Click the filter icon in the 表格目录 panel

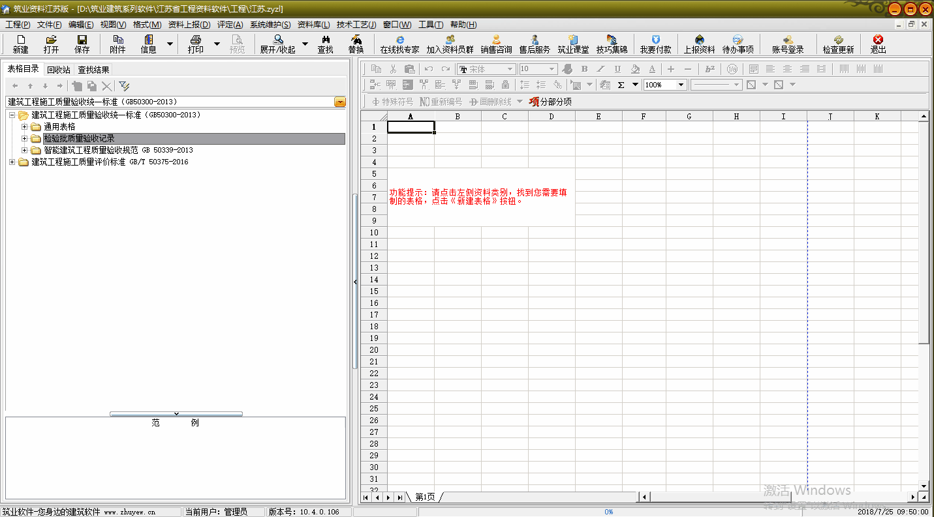(x=124, y=86)
